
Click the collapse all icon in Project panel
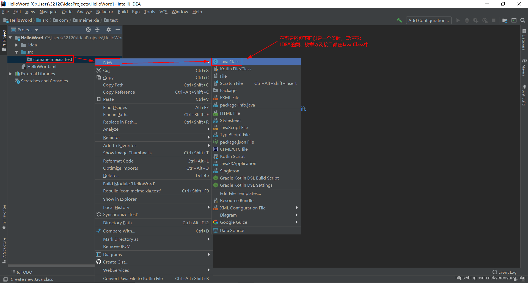[97, 30]
